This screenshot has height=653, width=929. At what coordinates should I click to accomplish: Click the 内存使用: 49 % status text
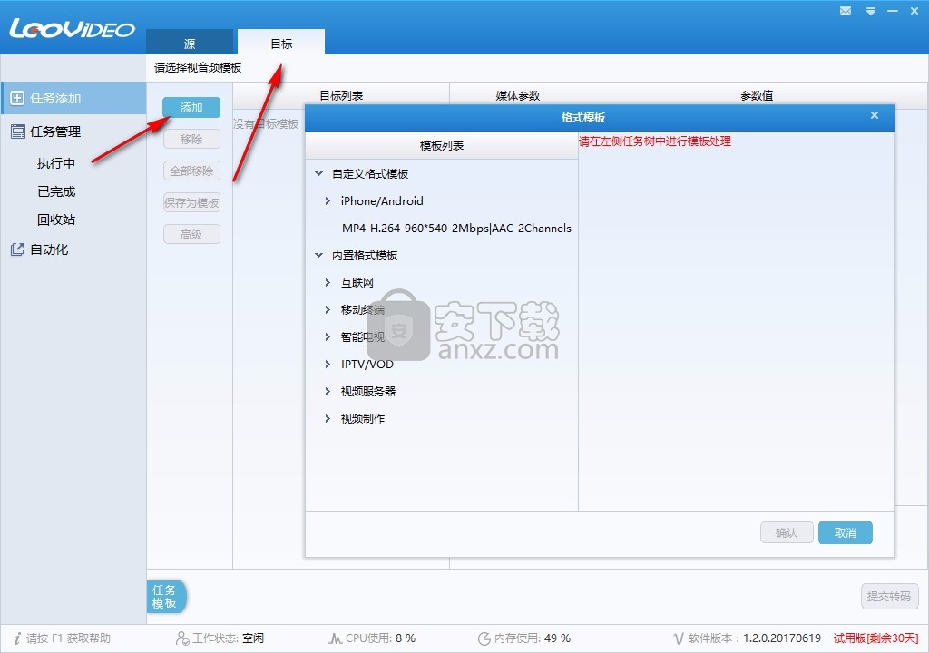click(x=533, y=638)
